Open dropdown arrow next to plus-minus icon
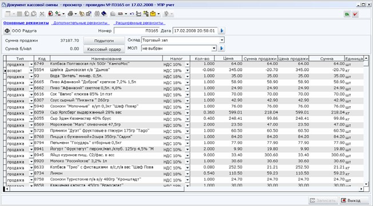The width and height of the screenshot is (373, 206). pos(64,14)
